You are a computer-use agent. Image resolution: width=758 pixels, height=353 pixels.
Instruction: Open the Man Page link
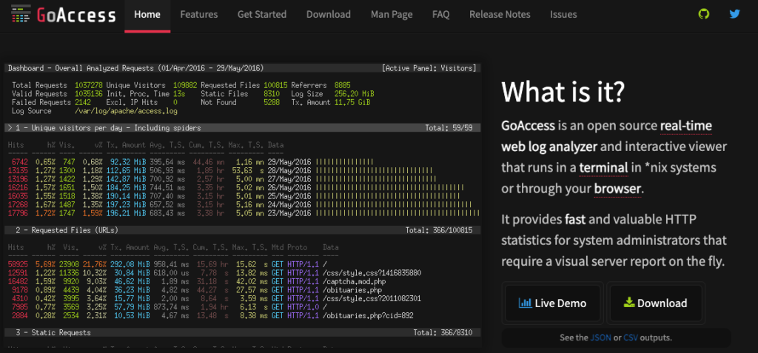392,15
